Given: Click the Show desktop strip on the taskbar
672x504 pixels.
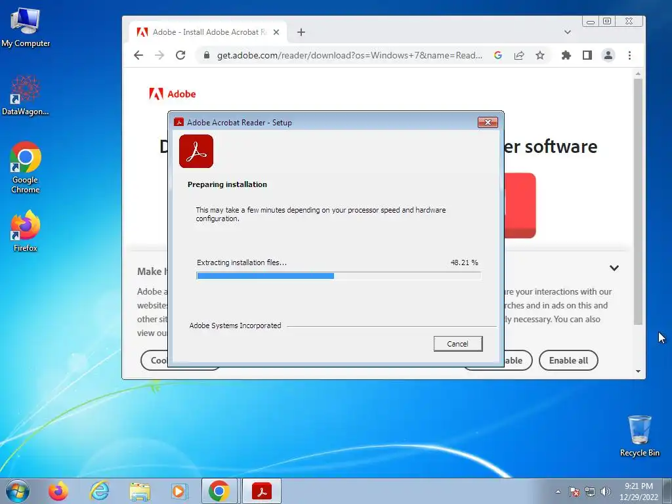Looking at the screenshot, I should click(667, 491).
